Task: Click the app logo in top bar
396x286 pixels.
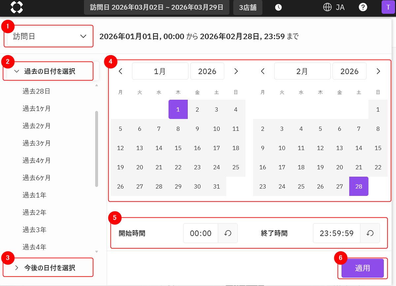Action: click(x=17, y=7)
